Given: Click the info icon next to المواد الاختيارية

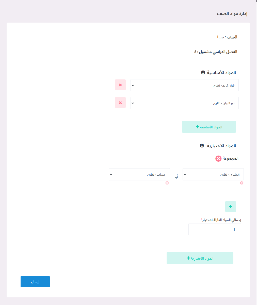Looking at the screenshot, I should click(202, 145).
